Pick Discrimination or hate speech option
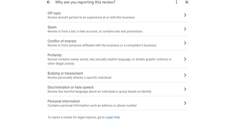 click(x=118, y=89)
